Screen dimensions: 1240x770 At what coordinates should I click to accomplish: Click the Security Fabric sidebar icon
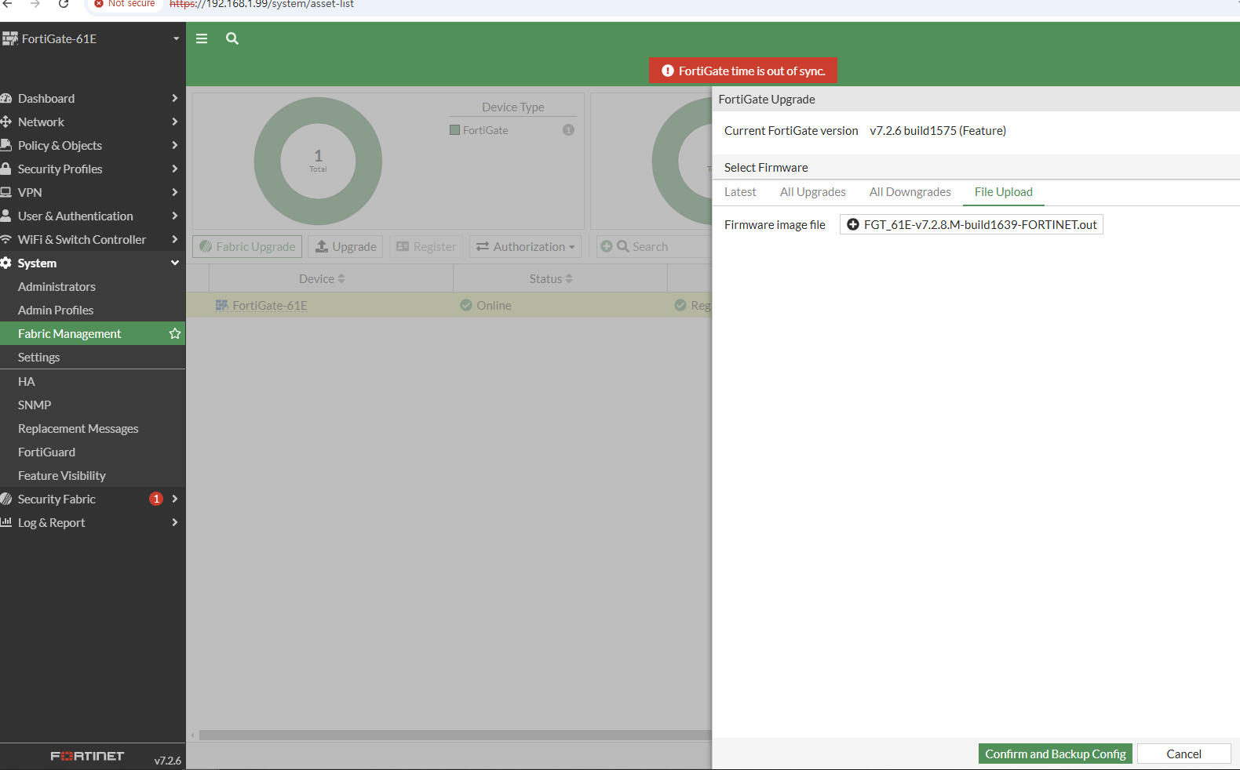coord(6,499)
